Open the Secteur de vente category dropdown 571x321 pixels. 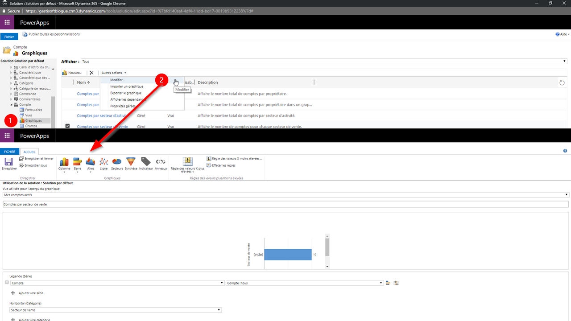click(x=116, y=310)
